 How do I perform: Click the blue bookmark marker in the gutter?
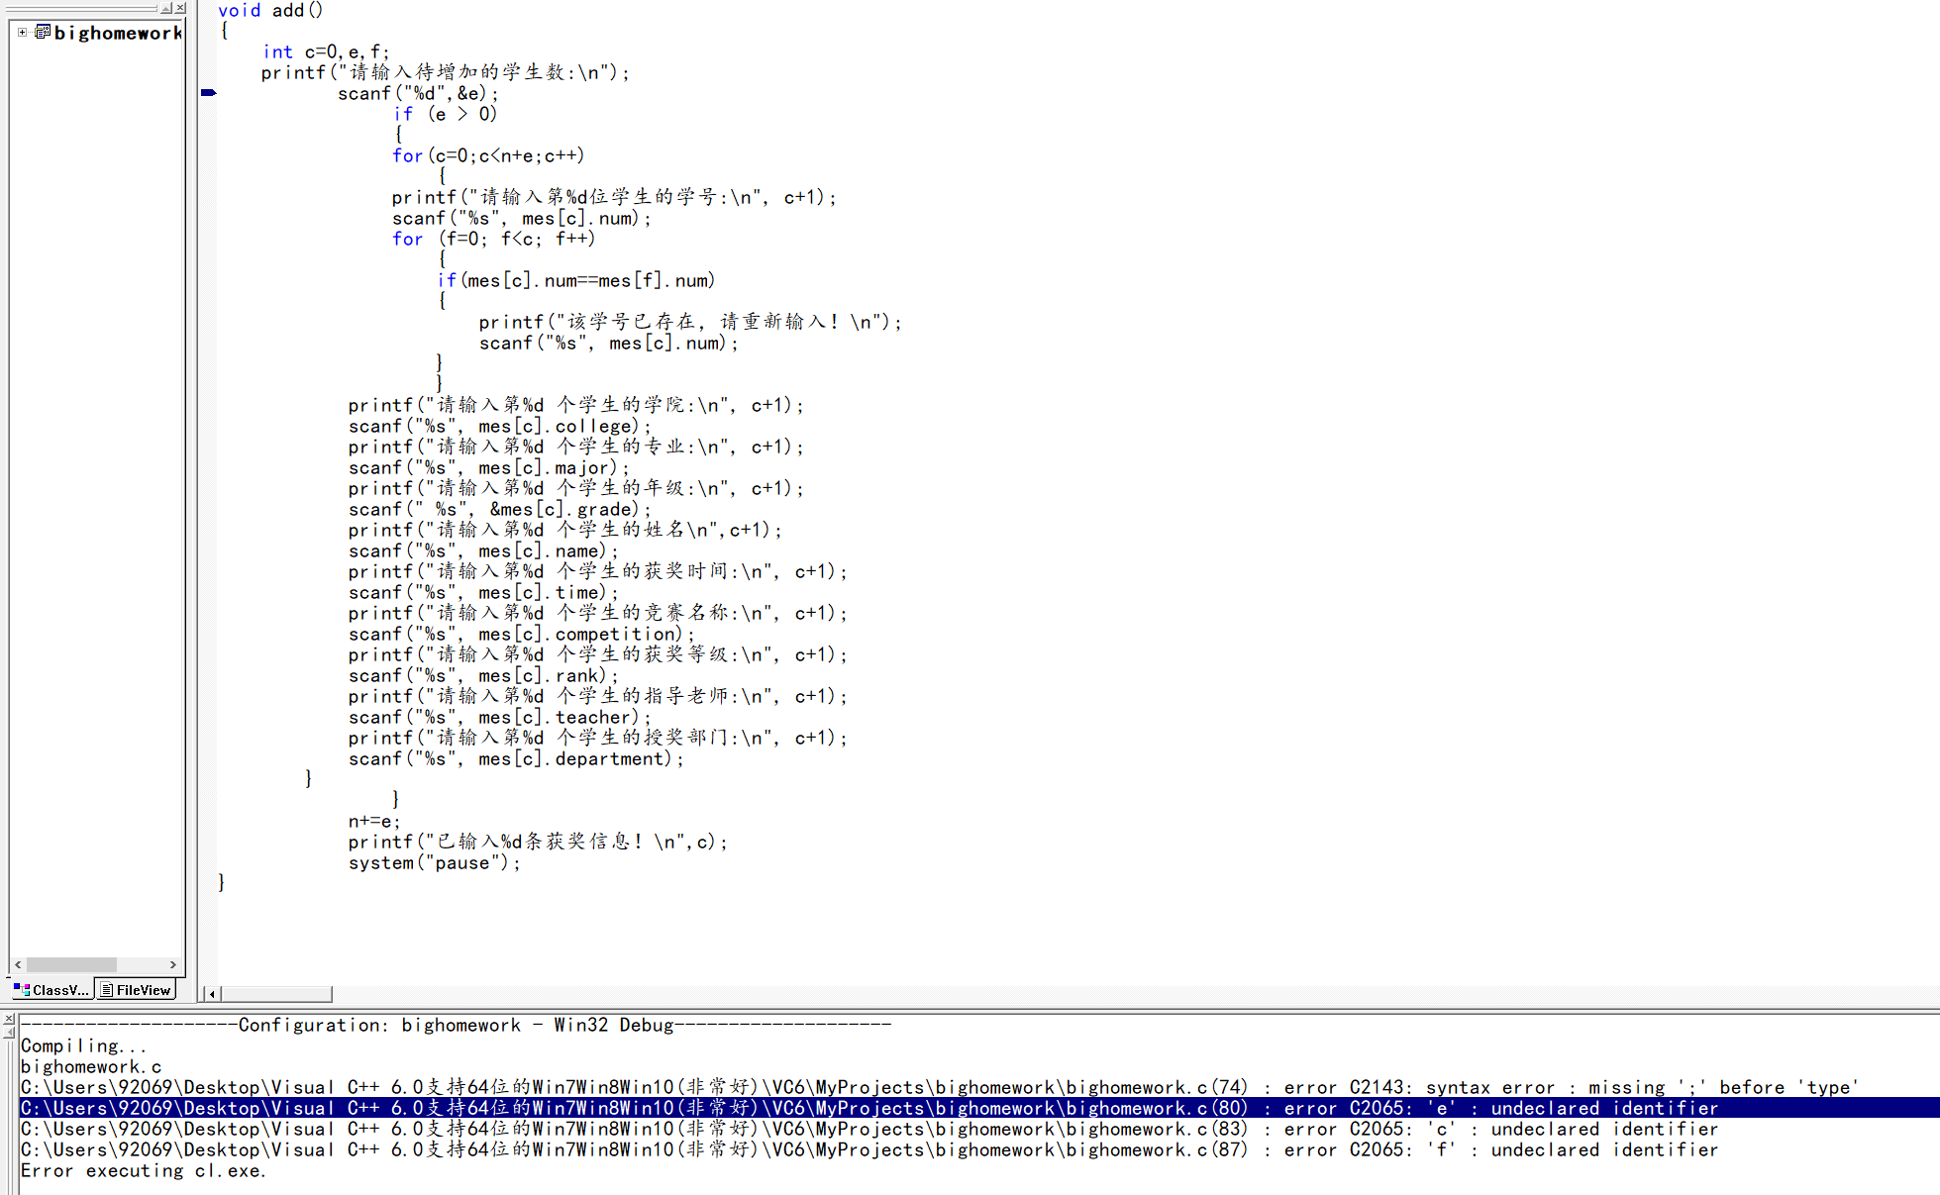[208, 93]
